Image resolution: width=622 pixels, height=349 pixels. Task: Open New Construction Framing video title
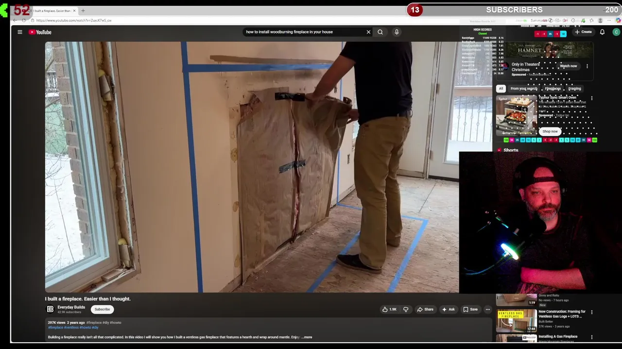tap(562, 314)
